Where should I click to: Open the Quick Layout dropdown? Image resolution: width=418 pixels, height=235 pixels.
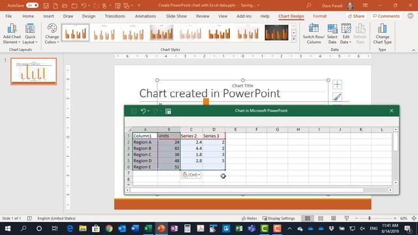tap(30, 34)
